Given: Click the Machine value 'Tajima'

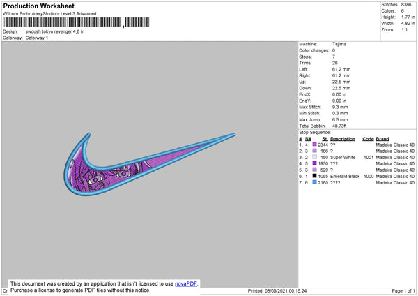Looking at the screenshot, I should (x=339, y=44).
